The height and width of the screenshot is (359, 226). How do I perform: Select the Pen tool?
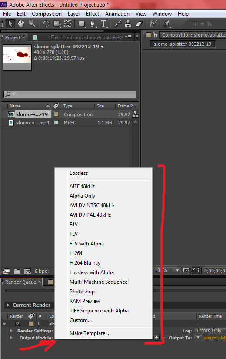[x=93, y=23]
